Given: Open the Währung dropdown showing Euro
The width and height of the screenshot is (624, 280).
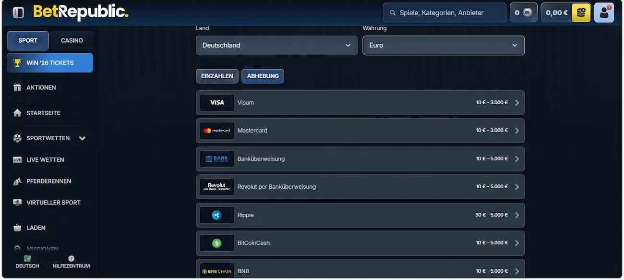Looking at the screenshot, I should (443, 45).
